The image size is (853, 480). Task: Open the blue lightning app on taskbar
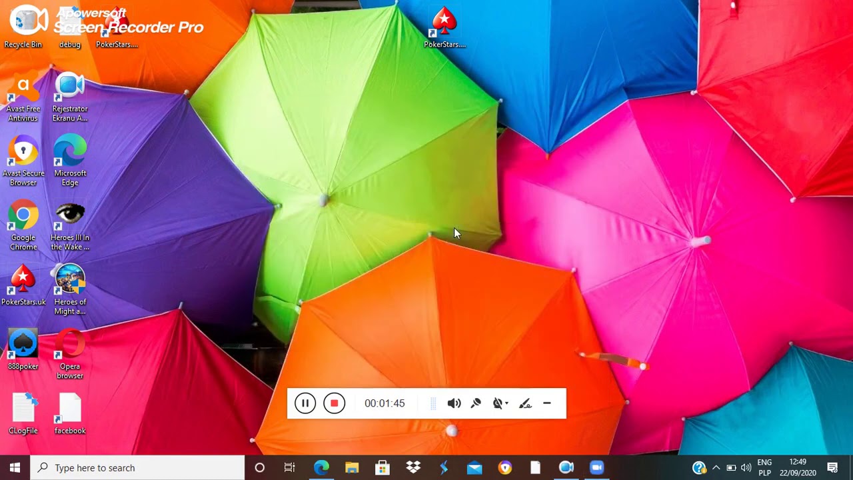(x=444, y=468)
